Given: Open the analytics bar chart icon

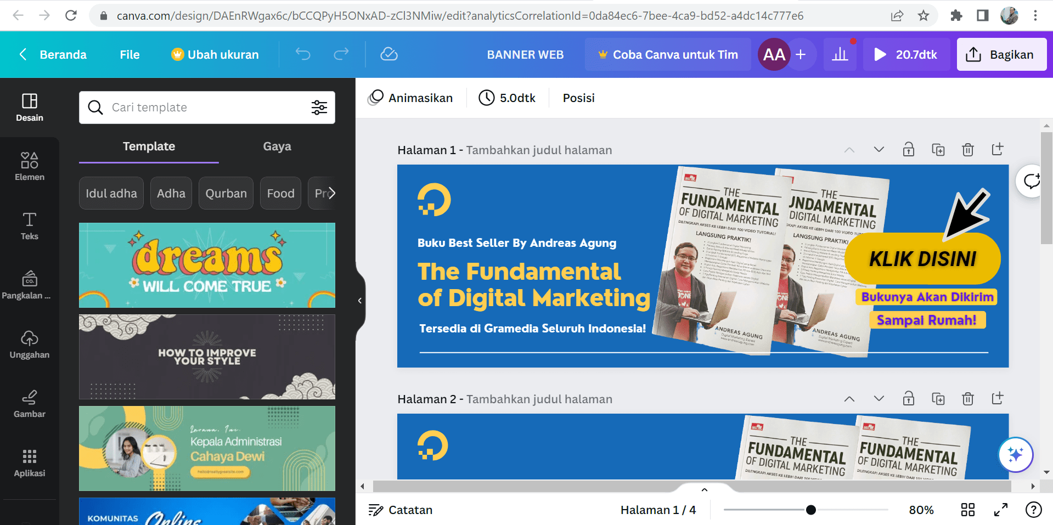Looking at the screenshot, I should (840, 54).
